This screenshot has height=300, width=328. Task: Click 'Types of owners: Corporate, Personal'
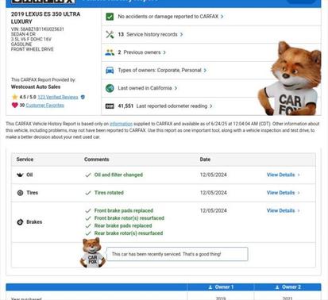160,70
